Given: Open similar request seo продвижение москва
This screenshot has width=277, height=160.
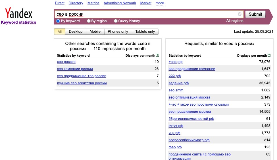Looking at the screenshot, I should pyautogui.click(x=190, y=112).
